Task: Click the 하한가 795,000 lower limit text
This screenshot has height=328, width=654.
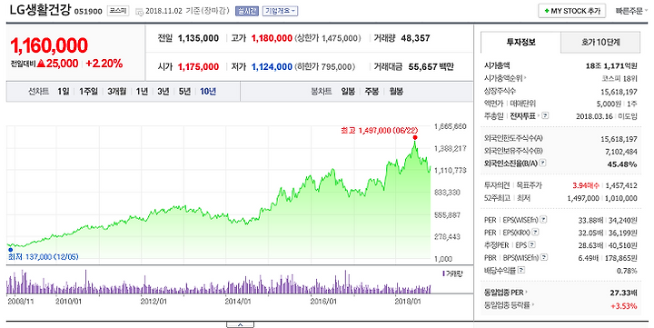Action: pos(325,66)
